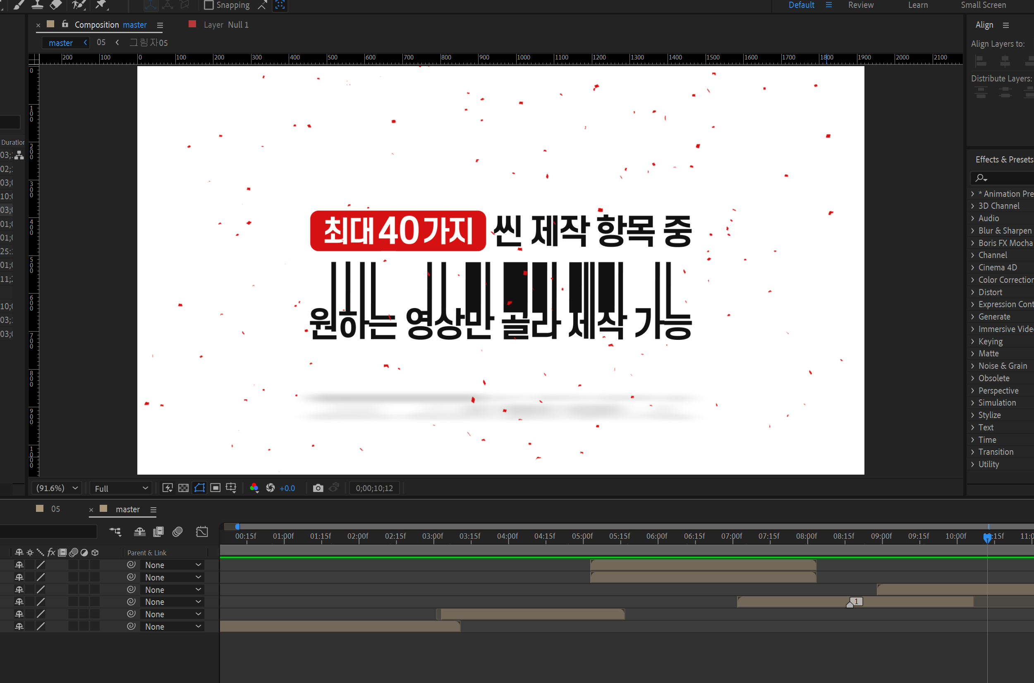Image resolution: width=1034 pixels, height=683 pixels.
Task: Toggle mask and shape path visibility
Action: pos(200,488)
